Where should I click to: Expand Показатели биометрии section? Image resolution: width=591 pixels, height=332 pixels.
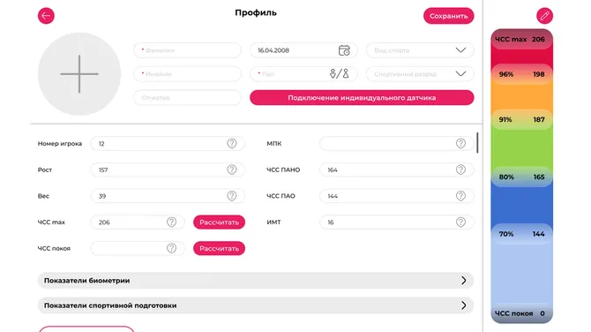[x=256, y=281]
